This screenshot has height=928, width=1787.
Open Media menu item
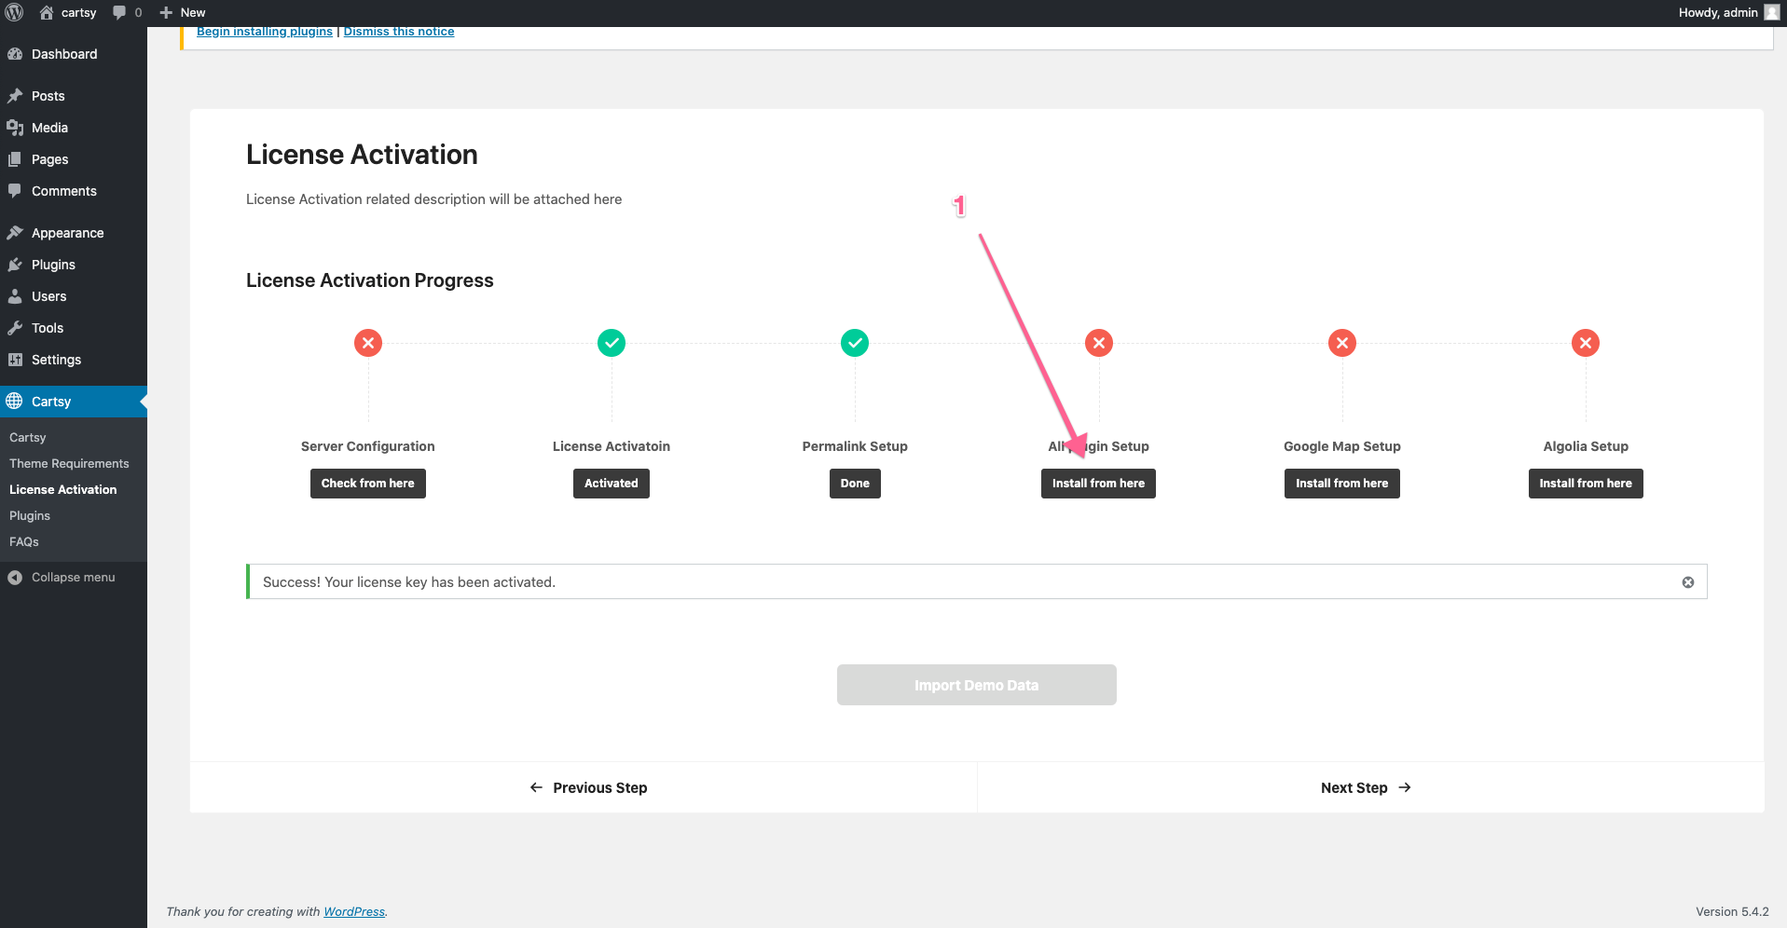point(74,128)
